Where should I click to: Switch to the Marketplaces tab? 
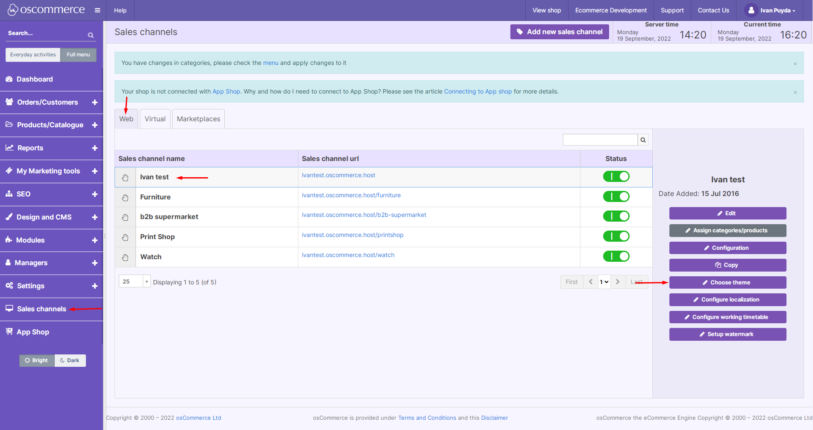(x=199, y=119)
